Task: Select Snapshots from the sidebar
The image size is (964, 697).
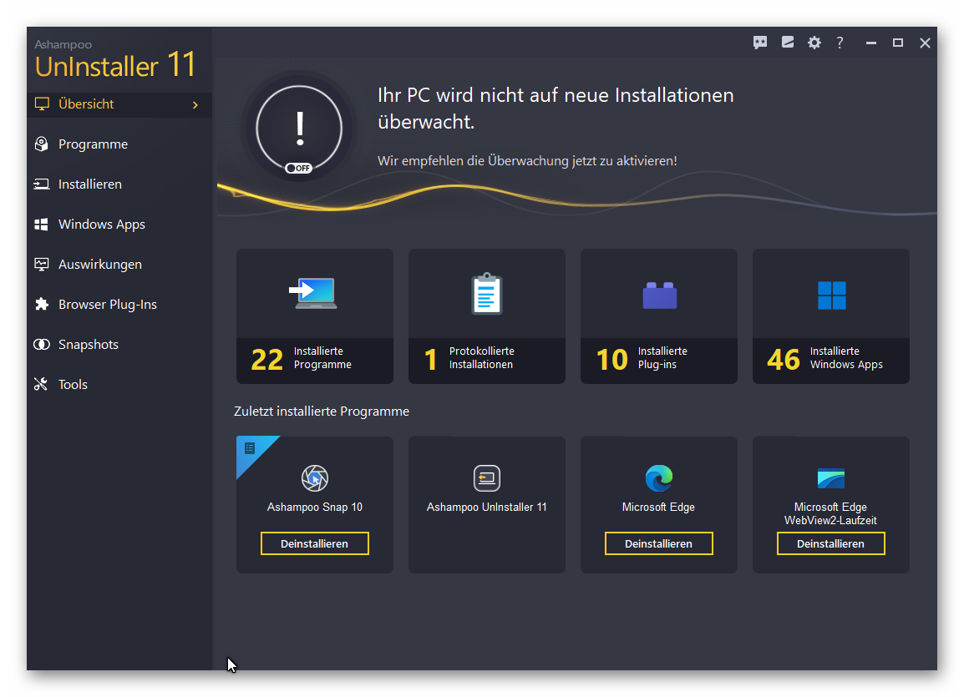Action: pos(88,345)
